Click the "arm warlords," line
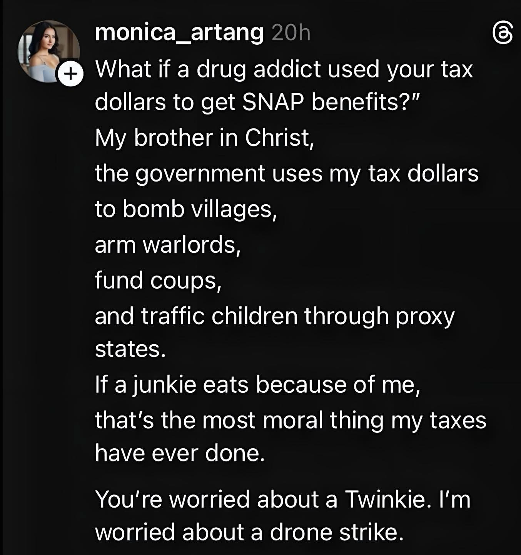521x555 pixels. (x=168, y=244)
